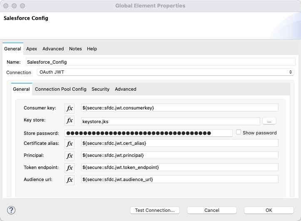The image size is (301, 221).
Task: Switch to the Apex tab
Action: (x=32, y=49)
